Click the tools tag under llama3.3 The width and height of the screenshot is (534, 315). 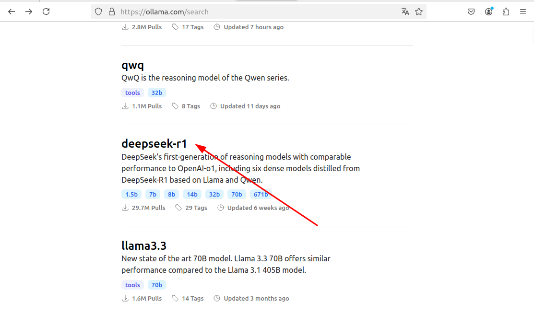[132, 285]
